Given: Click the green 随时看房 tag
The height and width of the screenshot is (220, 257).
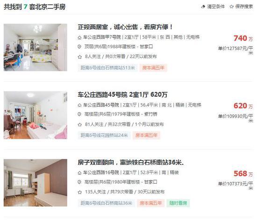Looking at the screenshot, I should coord(178,203).
